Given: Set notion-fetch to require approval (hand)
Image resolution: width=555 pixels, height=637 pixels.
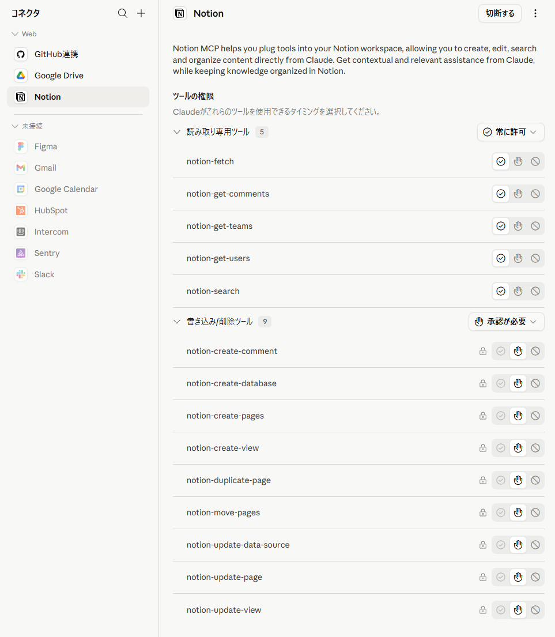Looking at the screenshot, I should tap(518, 161).
